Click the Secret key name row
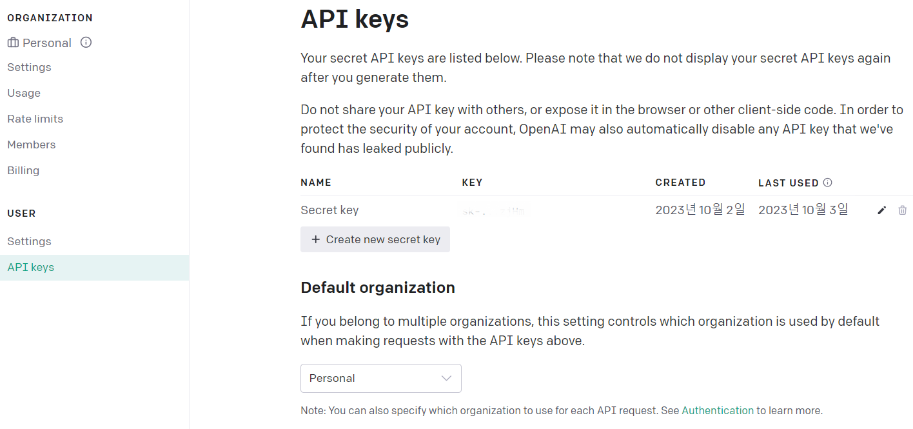Image resolution: width=913 pixels, height=429 pixels. tap(329, 210)
